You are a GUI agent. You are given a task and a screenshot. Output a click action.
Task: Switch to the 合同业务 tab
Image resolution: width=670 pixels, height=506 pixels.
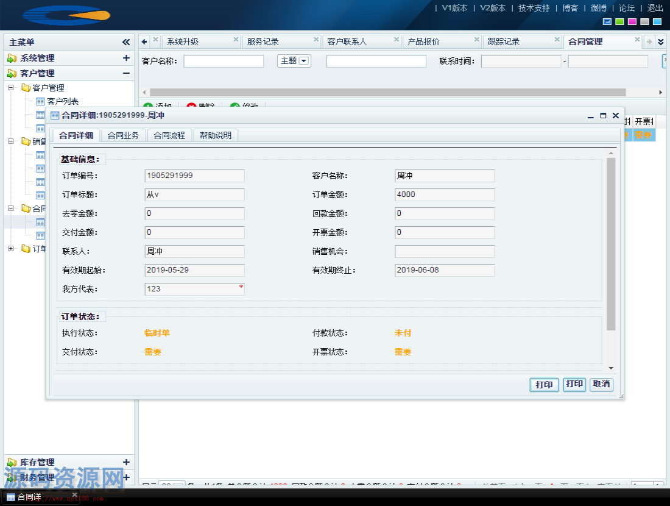click(x=124, y=135)
